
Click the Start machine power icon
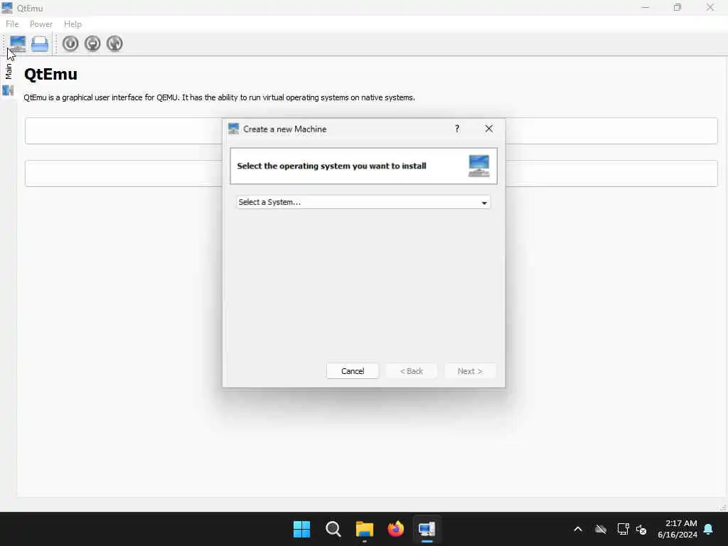70,43
